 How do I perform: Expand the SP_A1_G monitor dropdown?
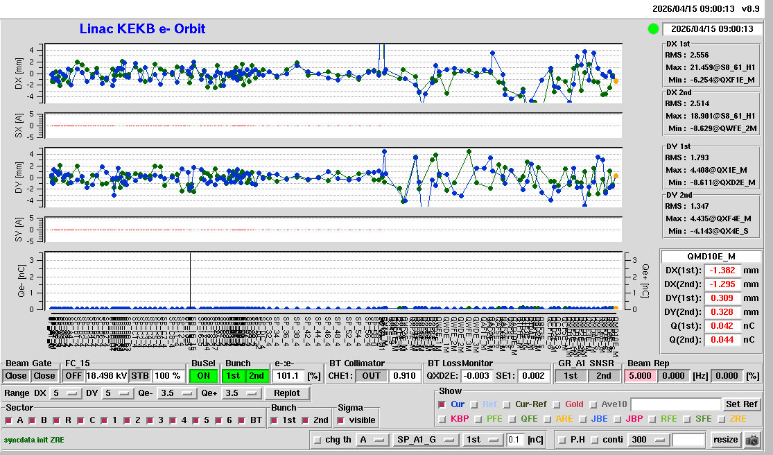click(x=426, y=440)
